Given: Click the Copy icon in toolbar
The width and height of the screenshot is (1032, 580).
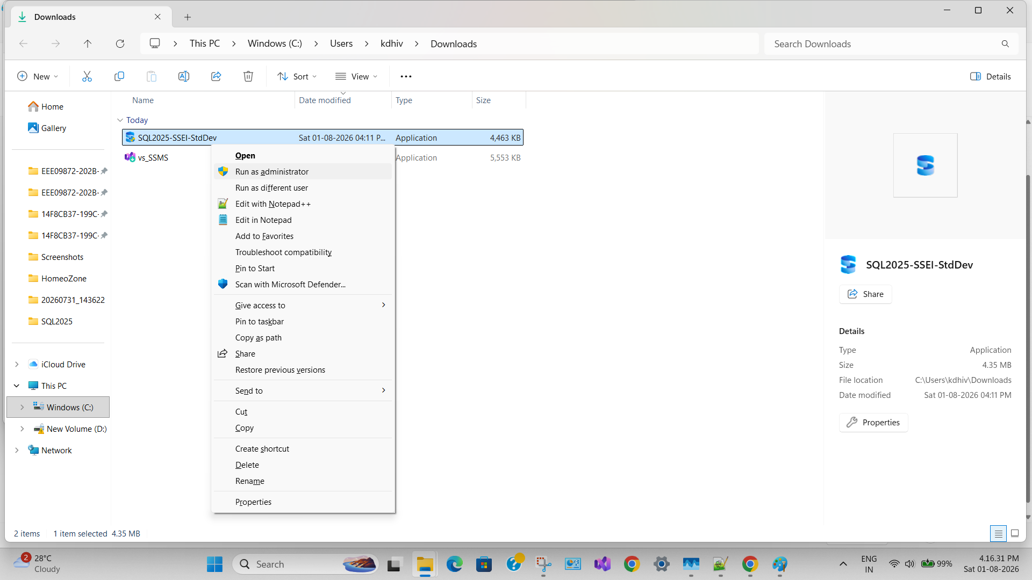Looking at the screenshot, I should click(x=119, y=76).
